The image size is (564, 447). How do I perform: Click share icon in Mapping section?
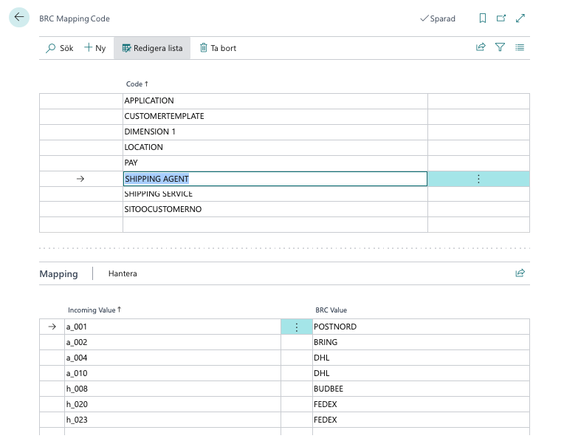pyautogui.click(x=520, y=273)
